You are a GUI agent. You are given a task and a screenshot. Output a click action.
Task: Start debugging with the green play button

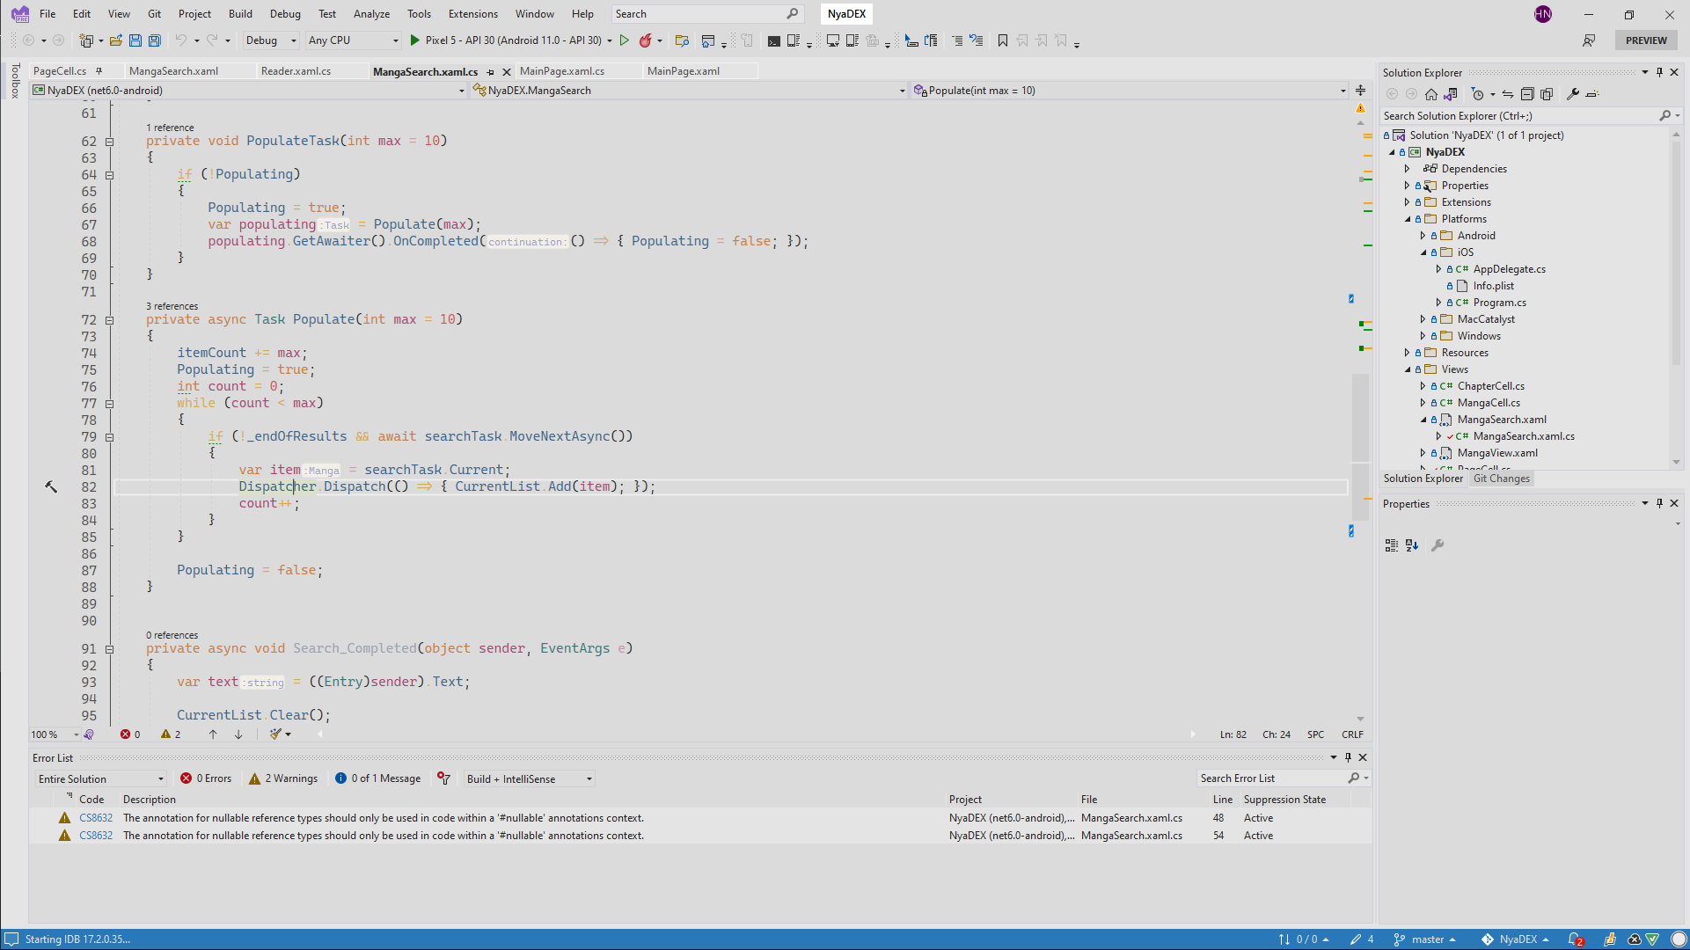pyautogui.click(x=415, y=40)
